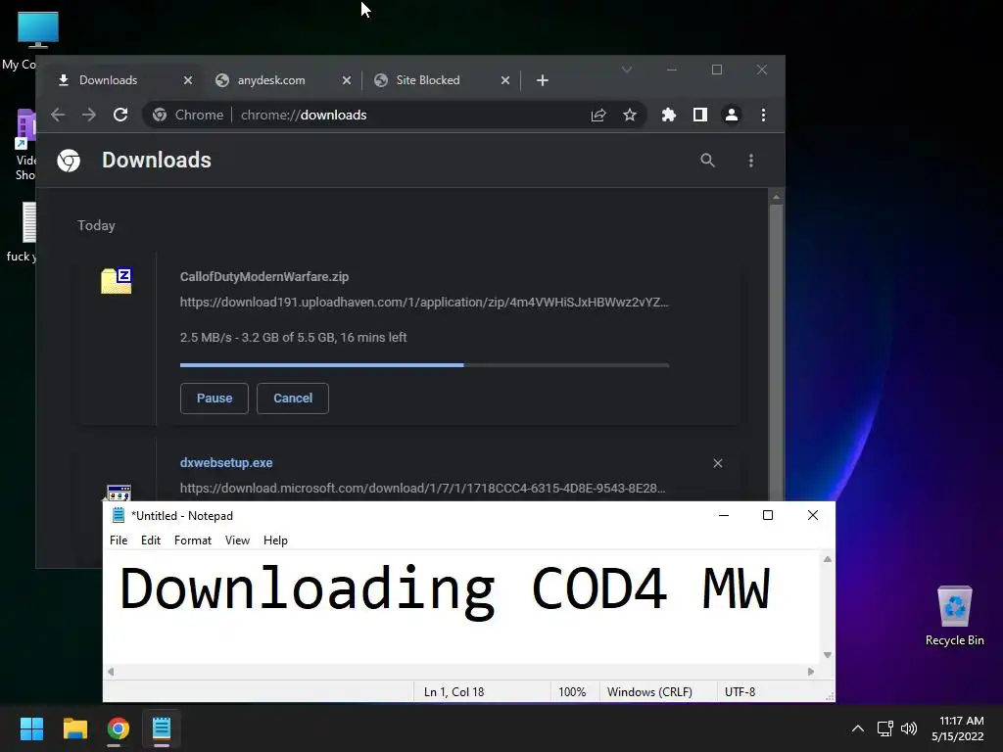This screenshot has height=752, width=1003.
Task: Click Chrome's back navigation arrow
Action: pyautogui.click(x=58, y=115)
